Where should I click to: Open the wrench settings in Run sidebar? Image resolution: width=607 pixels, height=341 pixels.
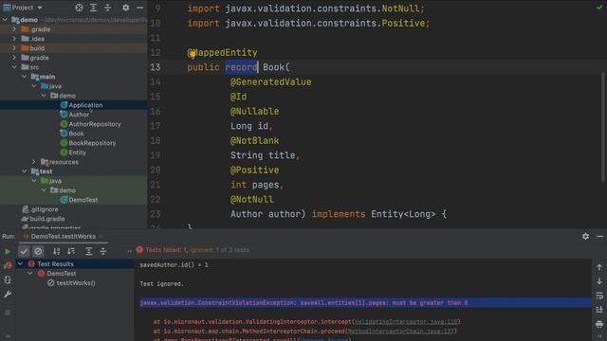(x=8, y=295)
